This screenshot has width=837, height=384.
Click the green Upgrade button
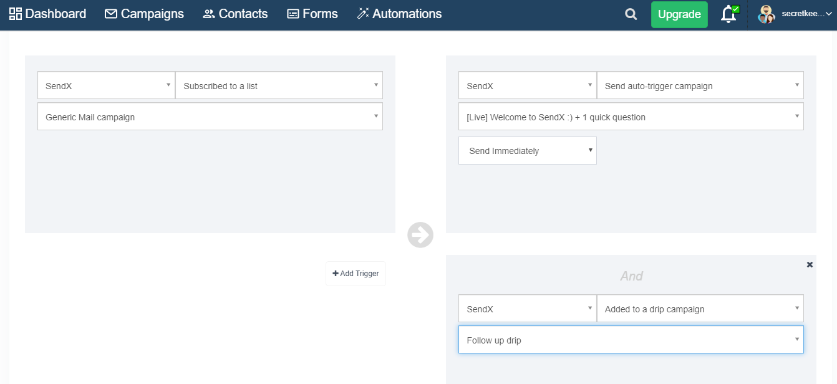[x=679, y=14]
